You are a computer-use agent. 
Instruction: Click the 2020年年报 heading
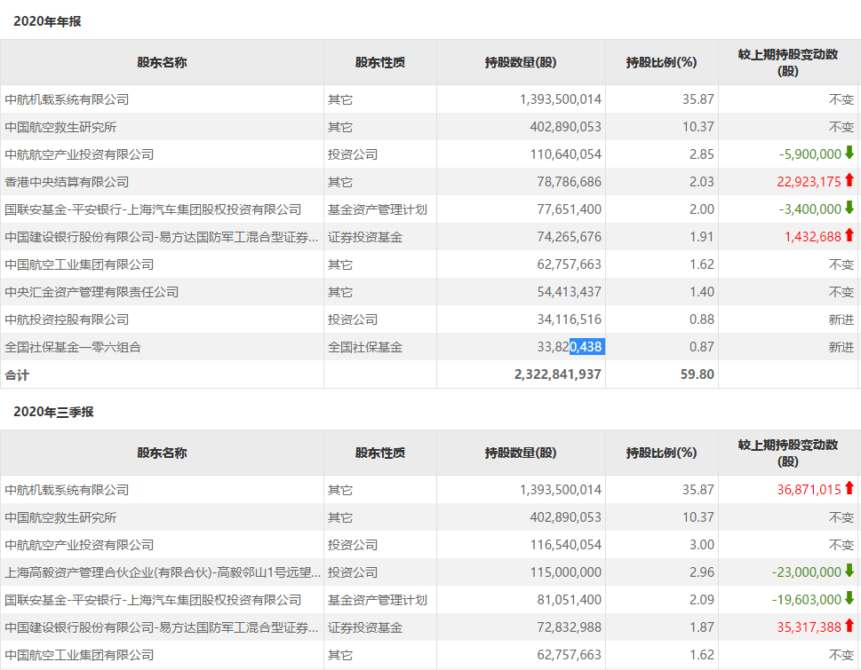pos(47,21)
